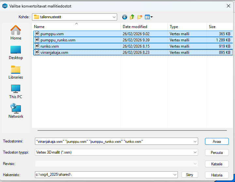This screenshot has width=235, height=182.
Task: Expand the Tiedostonimi filename dropdown
Action: click(195, 142)
